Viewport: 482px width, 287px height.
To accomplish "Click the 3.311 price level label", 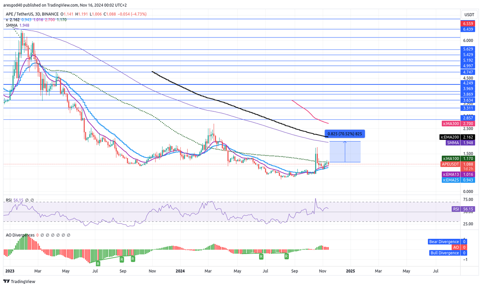I will click(469, 108).
